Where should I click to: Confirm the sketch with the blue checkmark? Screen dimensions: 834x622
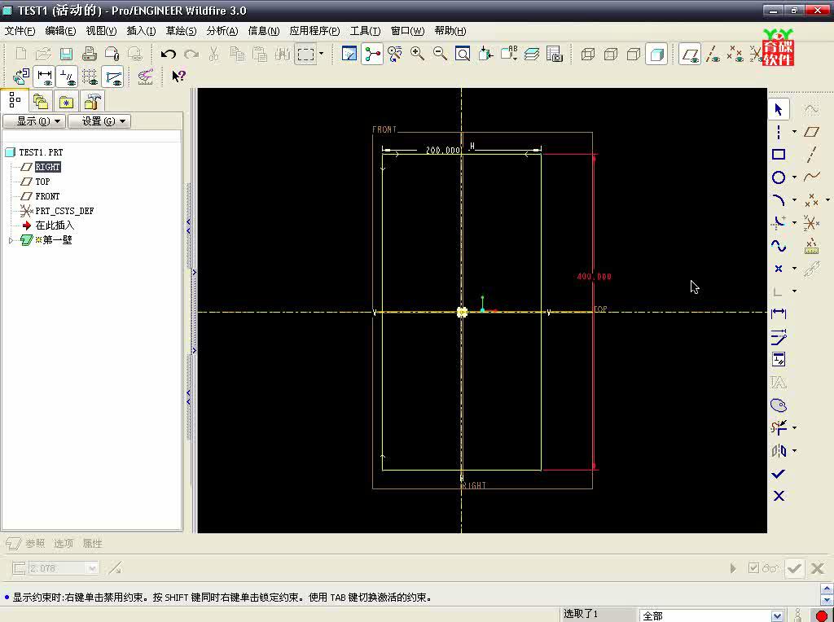point(779,473)
